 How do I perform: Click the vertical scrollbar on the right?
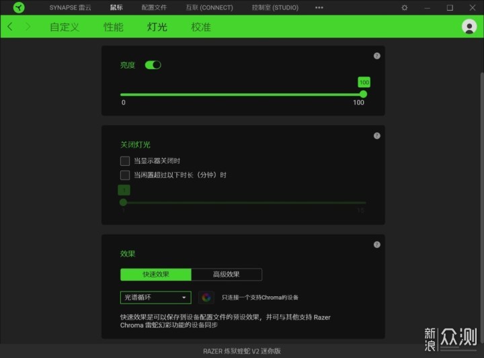pyautogui.click(x=482, y=208)
